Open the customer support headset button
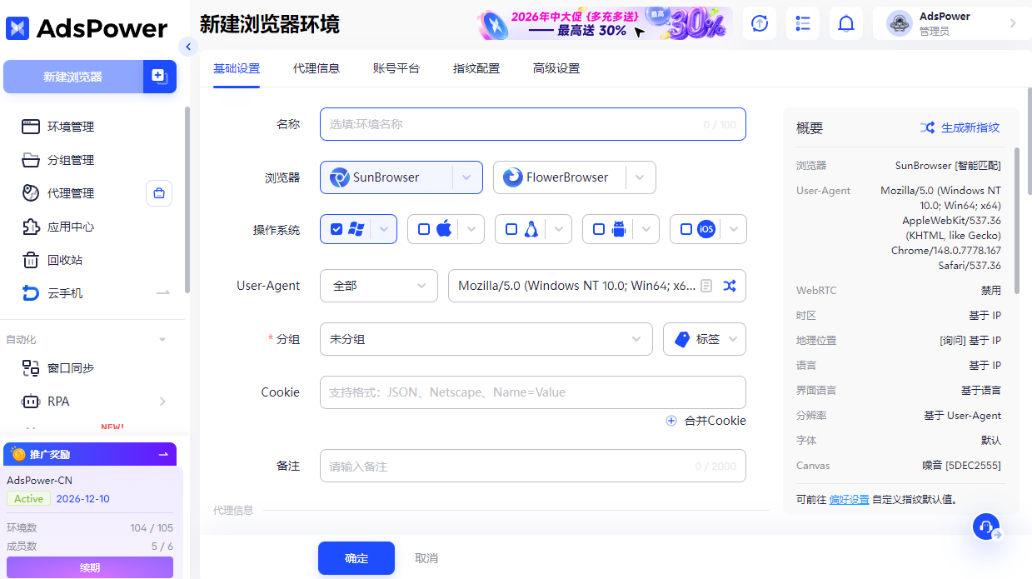The width and height of the screenshot is (1032, 579). pos(987,527)
